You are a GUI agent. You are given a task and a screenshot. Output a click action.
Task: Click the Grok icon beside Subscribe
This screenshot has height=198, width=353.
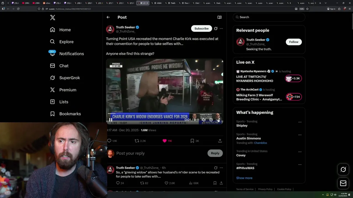(216, 29)
